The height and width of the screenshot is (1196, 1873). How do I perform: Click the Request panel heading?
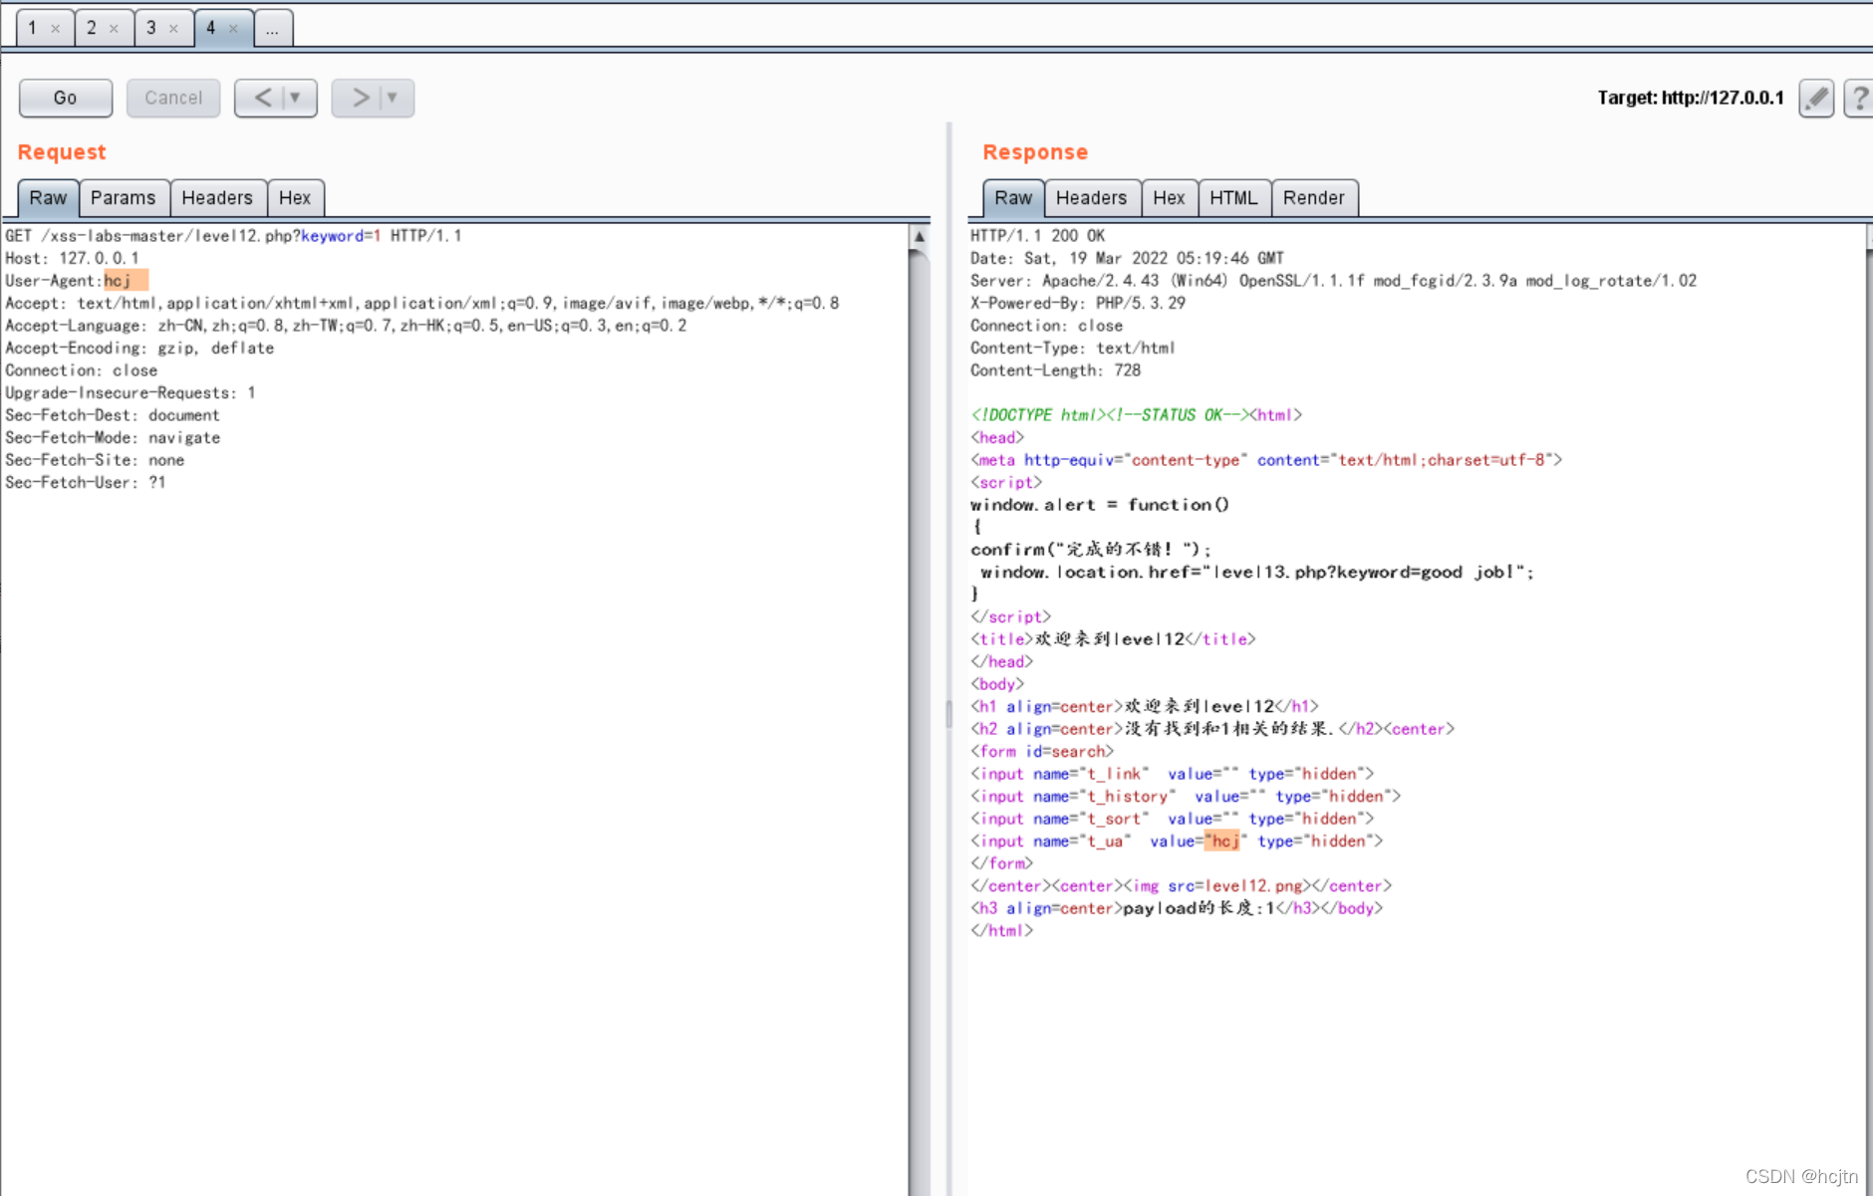pos(62,152)
